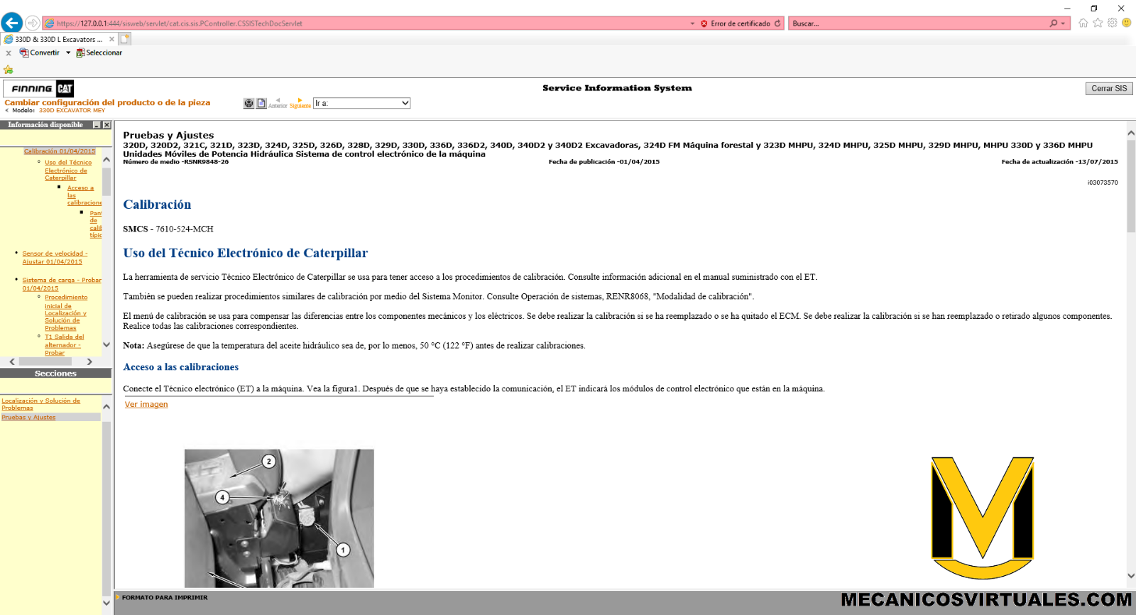Open browser settings gear icon
This screenshot has height=615, width=1136.
click(x=1112, y=23)
